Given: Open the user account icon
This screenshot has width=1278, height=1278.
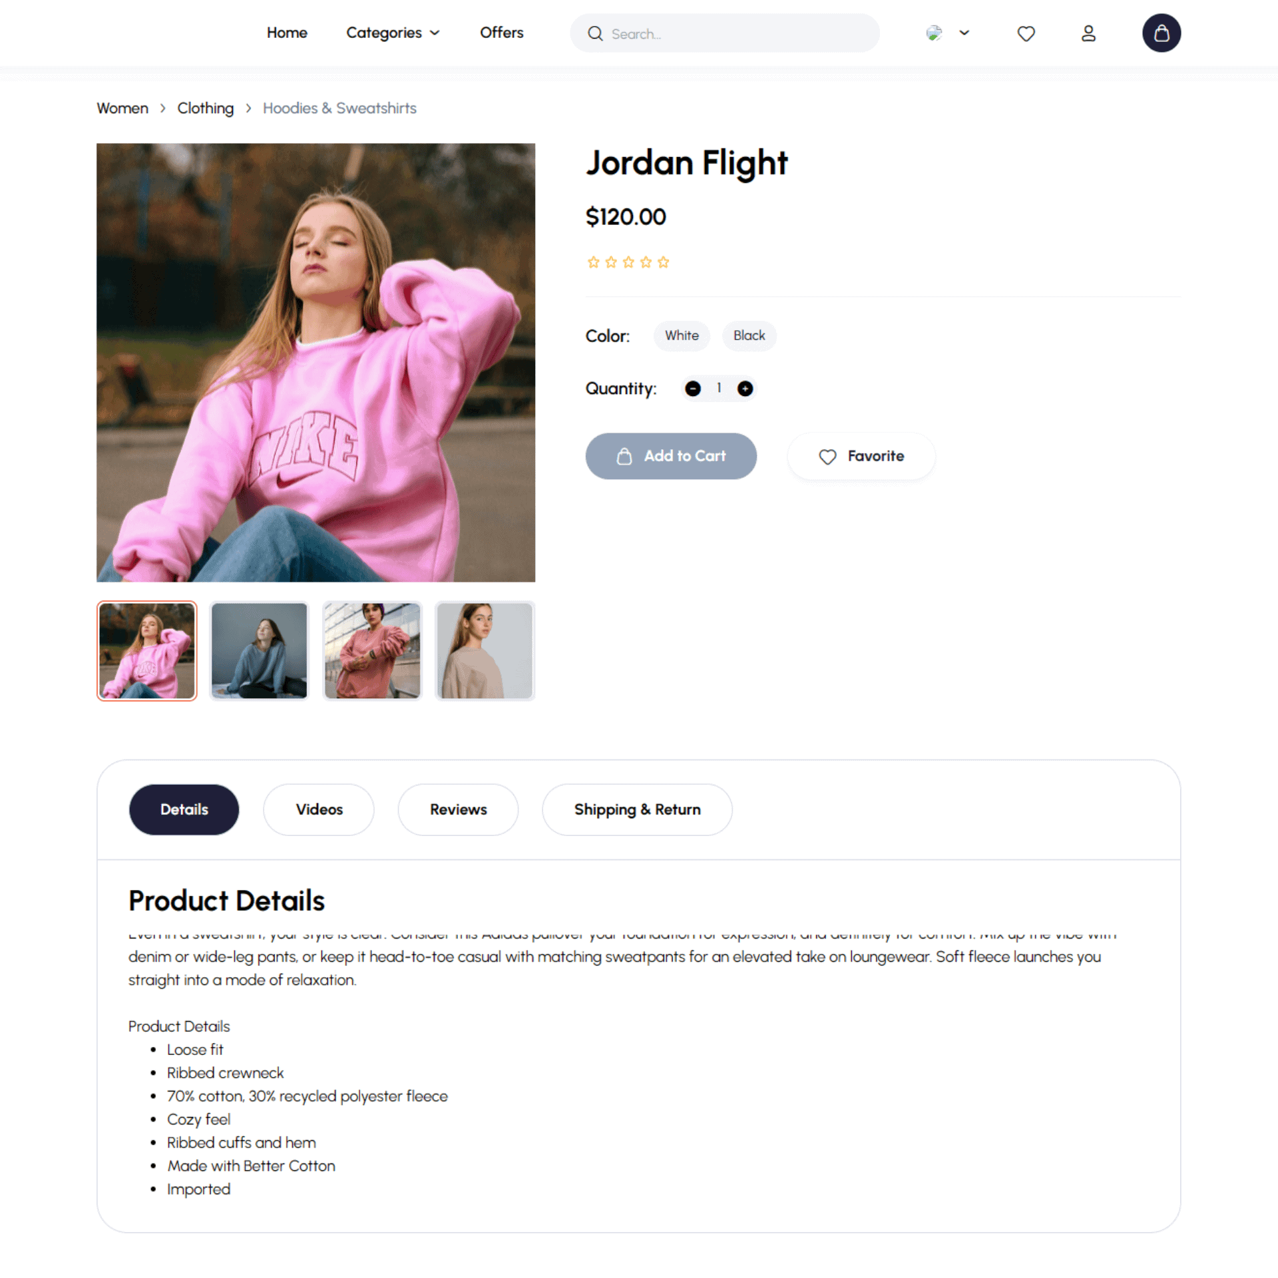Looking at the screenshot, I should click(1088, 33).
